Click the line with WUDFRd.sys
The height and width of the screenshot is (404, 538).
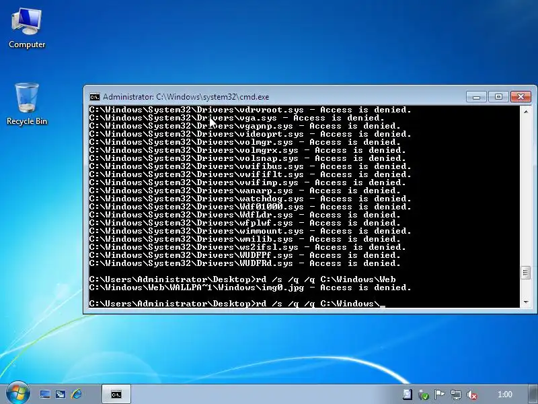click(x=245, y=263)
